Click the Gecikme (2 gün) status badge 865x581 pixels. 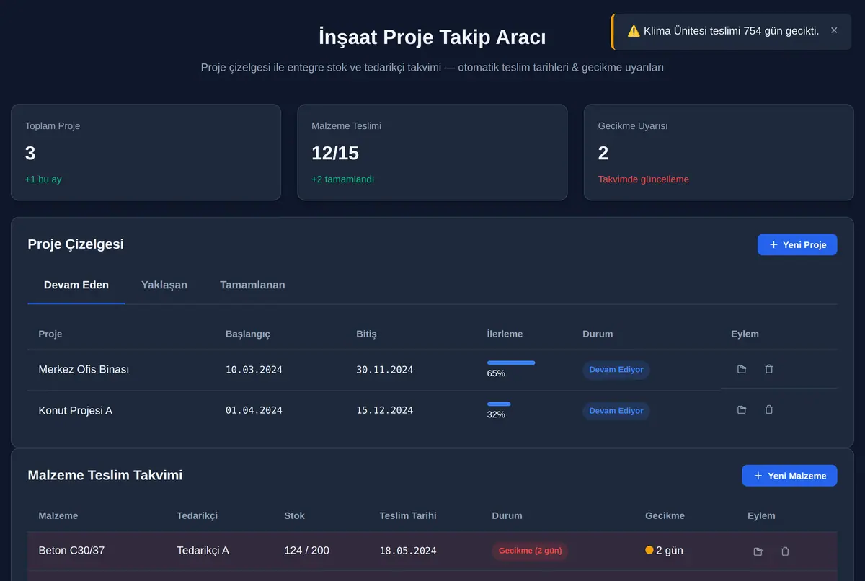(530, 551)
